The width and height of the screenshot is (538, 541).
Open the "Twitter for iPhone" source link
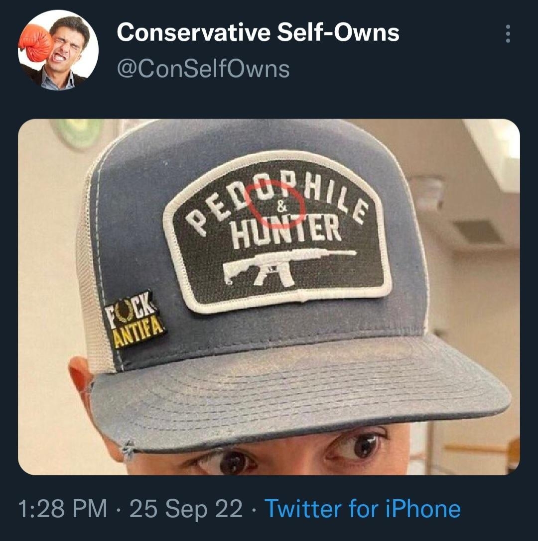pyautogui.click(x=362, y=509)
